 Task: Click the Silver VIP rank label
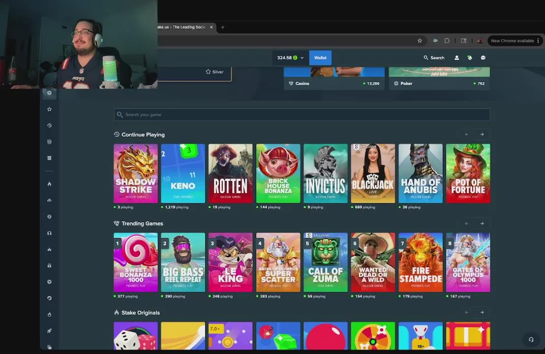(x=214, y=72)
